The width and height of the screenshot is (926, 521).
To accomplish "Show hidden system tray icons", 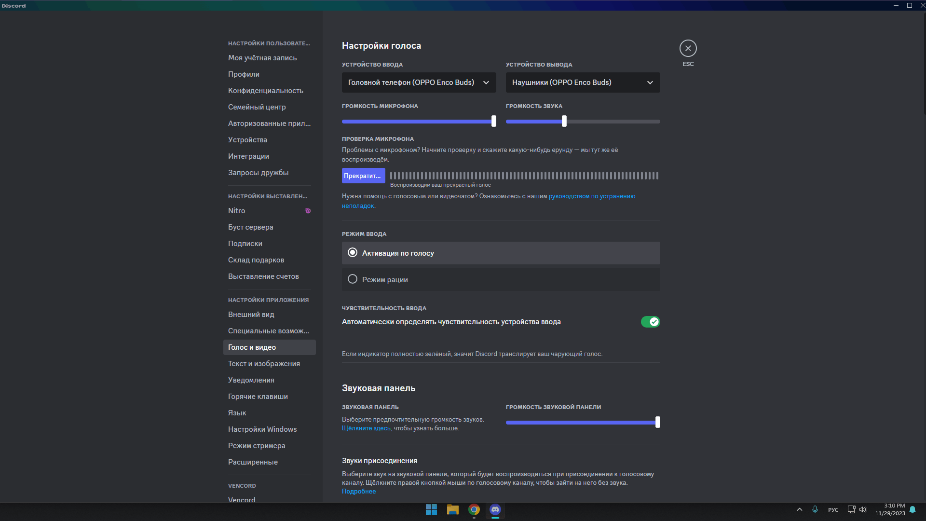I will click(800, 509).
